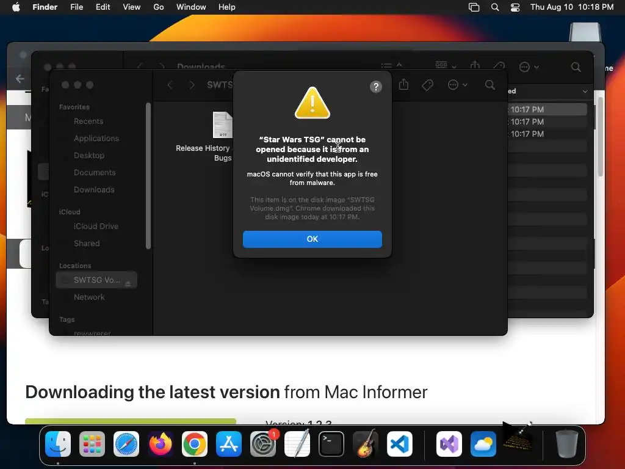The image size is (625, 469).
Task: Launch Firefox from the Dock
Action: [161, 444]
